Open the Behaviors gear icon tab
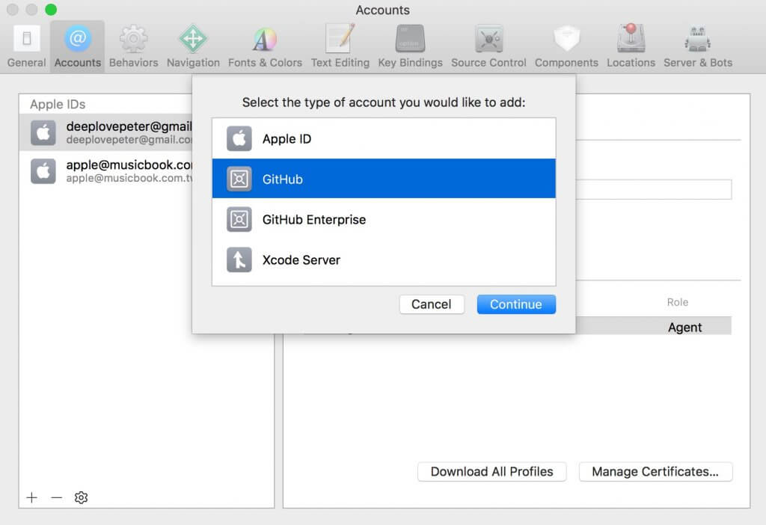This screenshot has width=766, height=525. (x=133, y=47)
